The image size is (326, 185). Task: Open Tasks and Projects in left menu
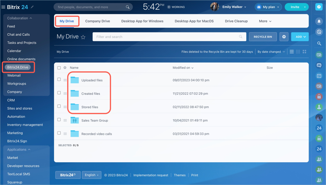pyautogui.click(x=22, y=43)
